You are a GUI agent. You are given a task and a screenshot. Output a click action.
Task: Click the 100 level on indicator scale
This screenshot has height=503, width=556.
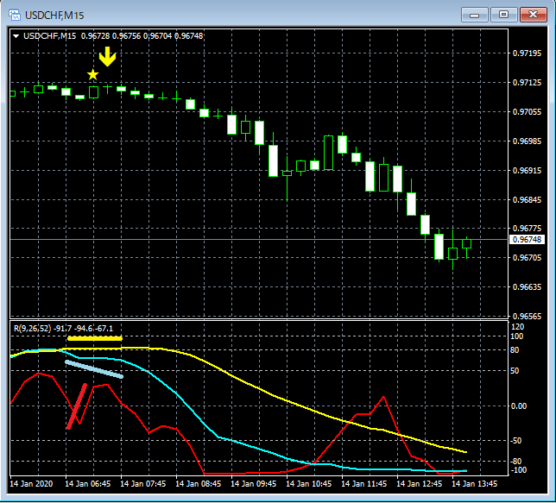point(516,336)
